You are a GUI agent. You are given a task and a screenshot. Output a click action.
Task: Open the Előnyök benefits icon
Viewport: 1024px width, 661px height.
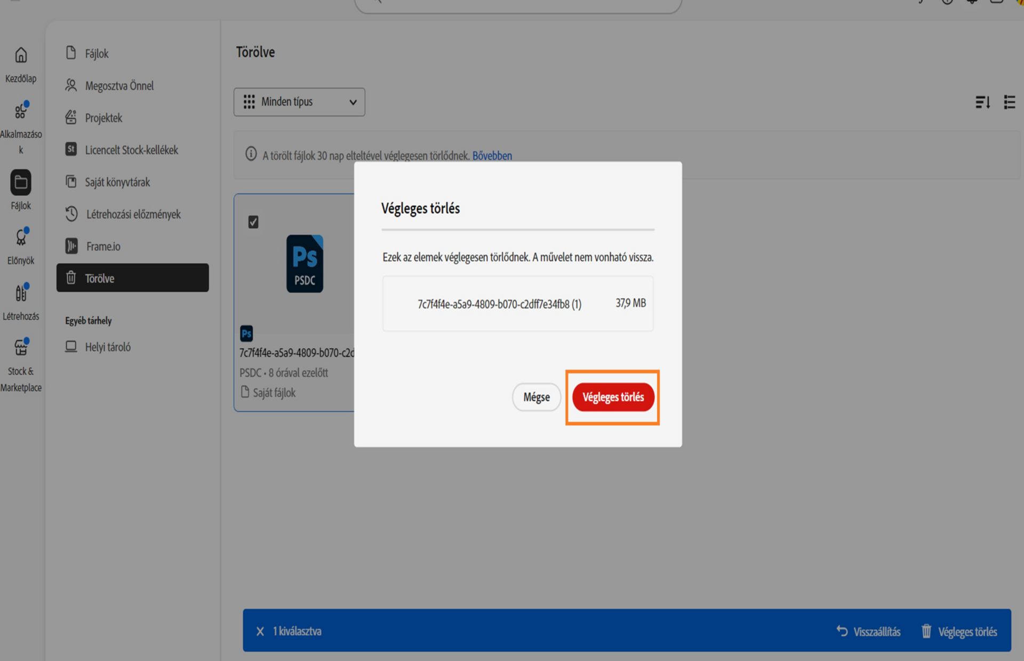(21, 237)
